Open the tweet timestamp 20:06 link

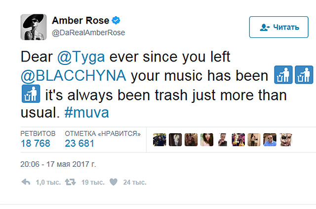click(x=58, y=162)
